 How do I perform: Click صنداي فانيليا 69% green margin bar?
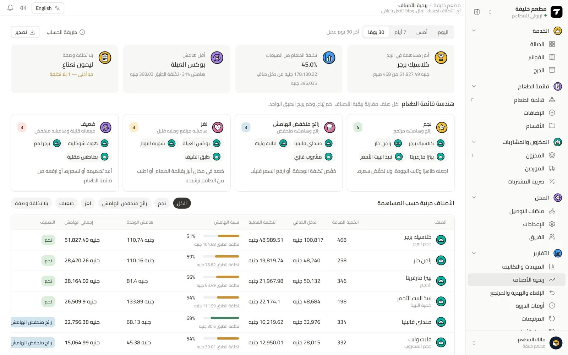221,318
